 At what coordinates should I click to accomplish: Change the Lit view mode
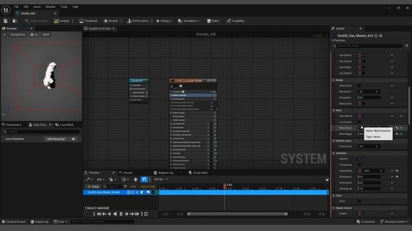34,35
